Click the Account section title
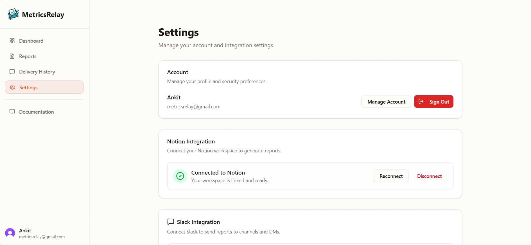Screen dimensions: 531x245 tap(178, 72)
